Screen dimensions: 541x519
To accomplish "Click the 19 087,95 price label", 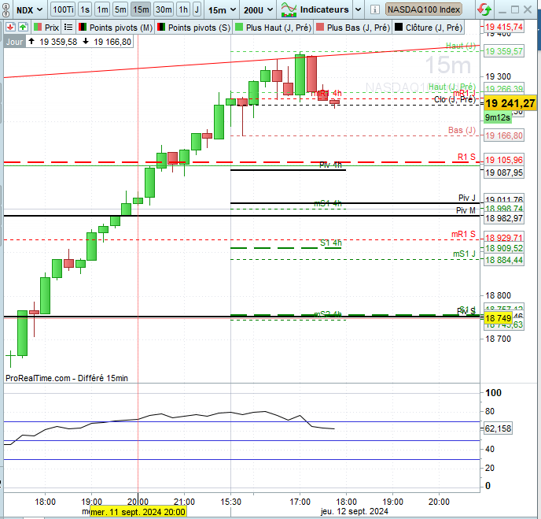I will pyautogui.click(x=504, y=172).
